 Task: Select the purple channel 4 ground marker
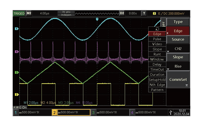coord(17,52)
